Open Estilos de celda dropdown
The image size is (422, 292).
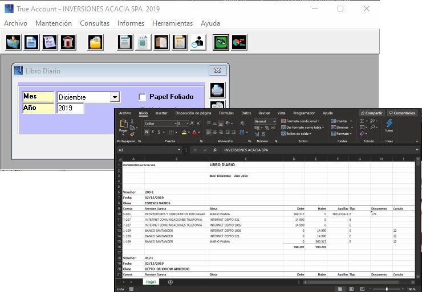click(x=296, y=134)
